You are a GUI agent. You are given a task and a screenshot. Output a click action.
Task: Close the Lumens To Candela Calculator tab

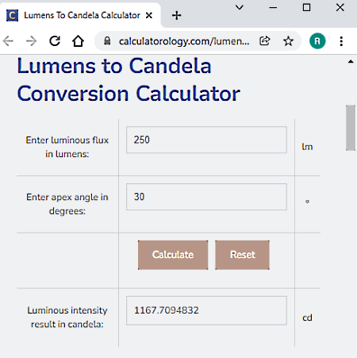[149, 15]
